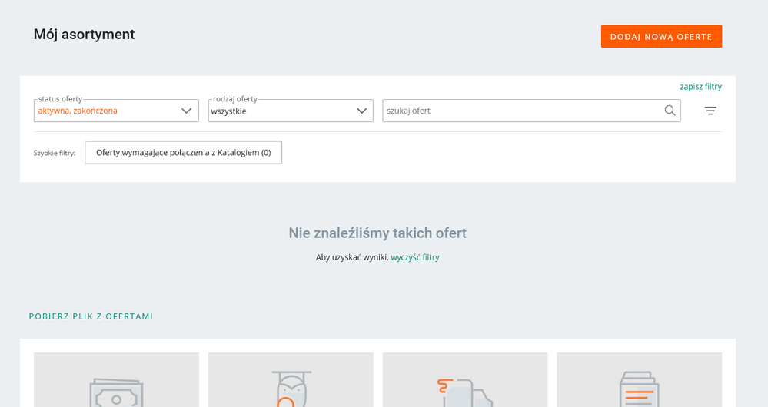This screenshot has height=407, width=768.
Task: Toggle quick filter Oferty wymagające połączenia z Katalogiem
Action: coord(183,153)
